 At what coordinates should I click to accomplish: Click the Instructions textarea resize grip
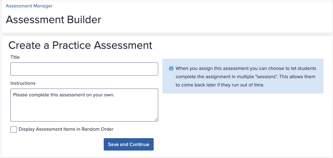156,119
